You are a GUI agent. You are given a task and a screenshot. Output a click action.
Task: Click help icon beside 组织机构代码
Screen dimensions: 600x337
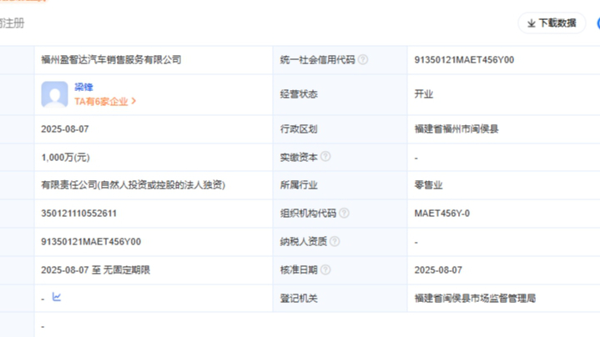pos(344,214)
